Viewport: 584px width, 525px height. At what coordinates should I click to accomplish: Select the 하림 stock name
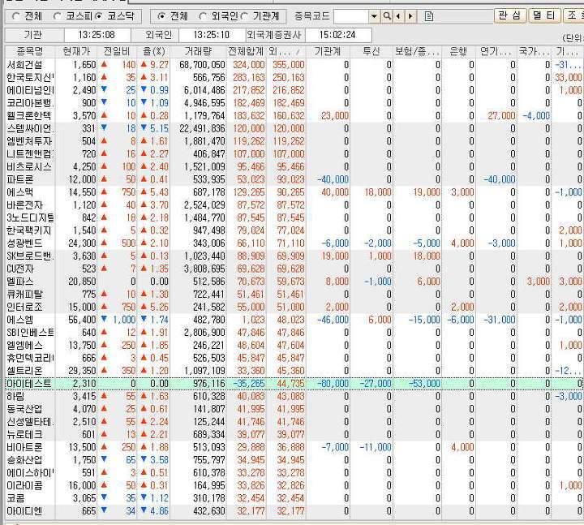[x=15, y=396]
